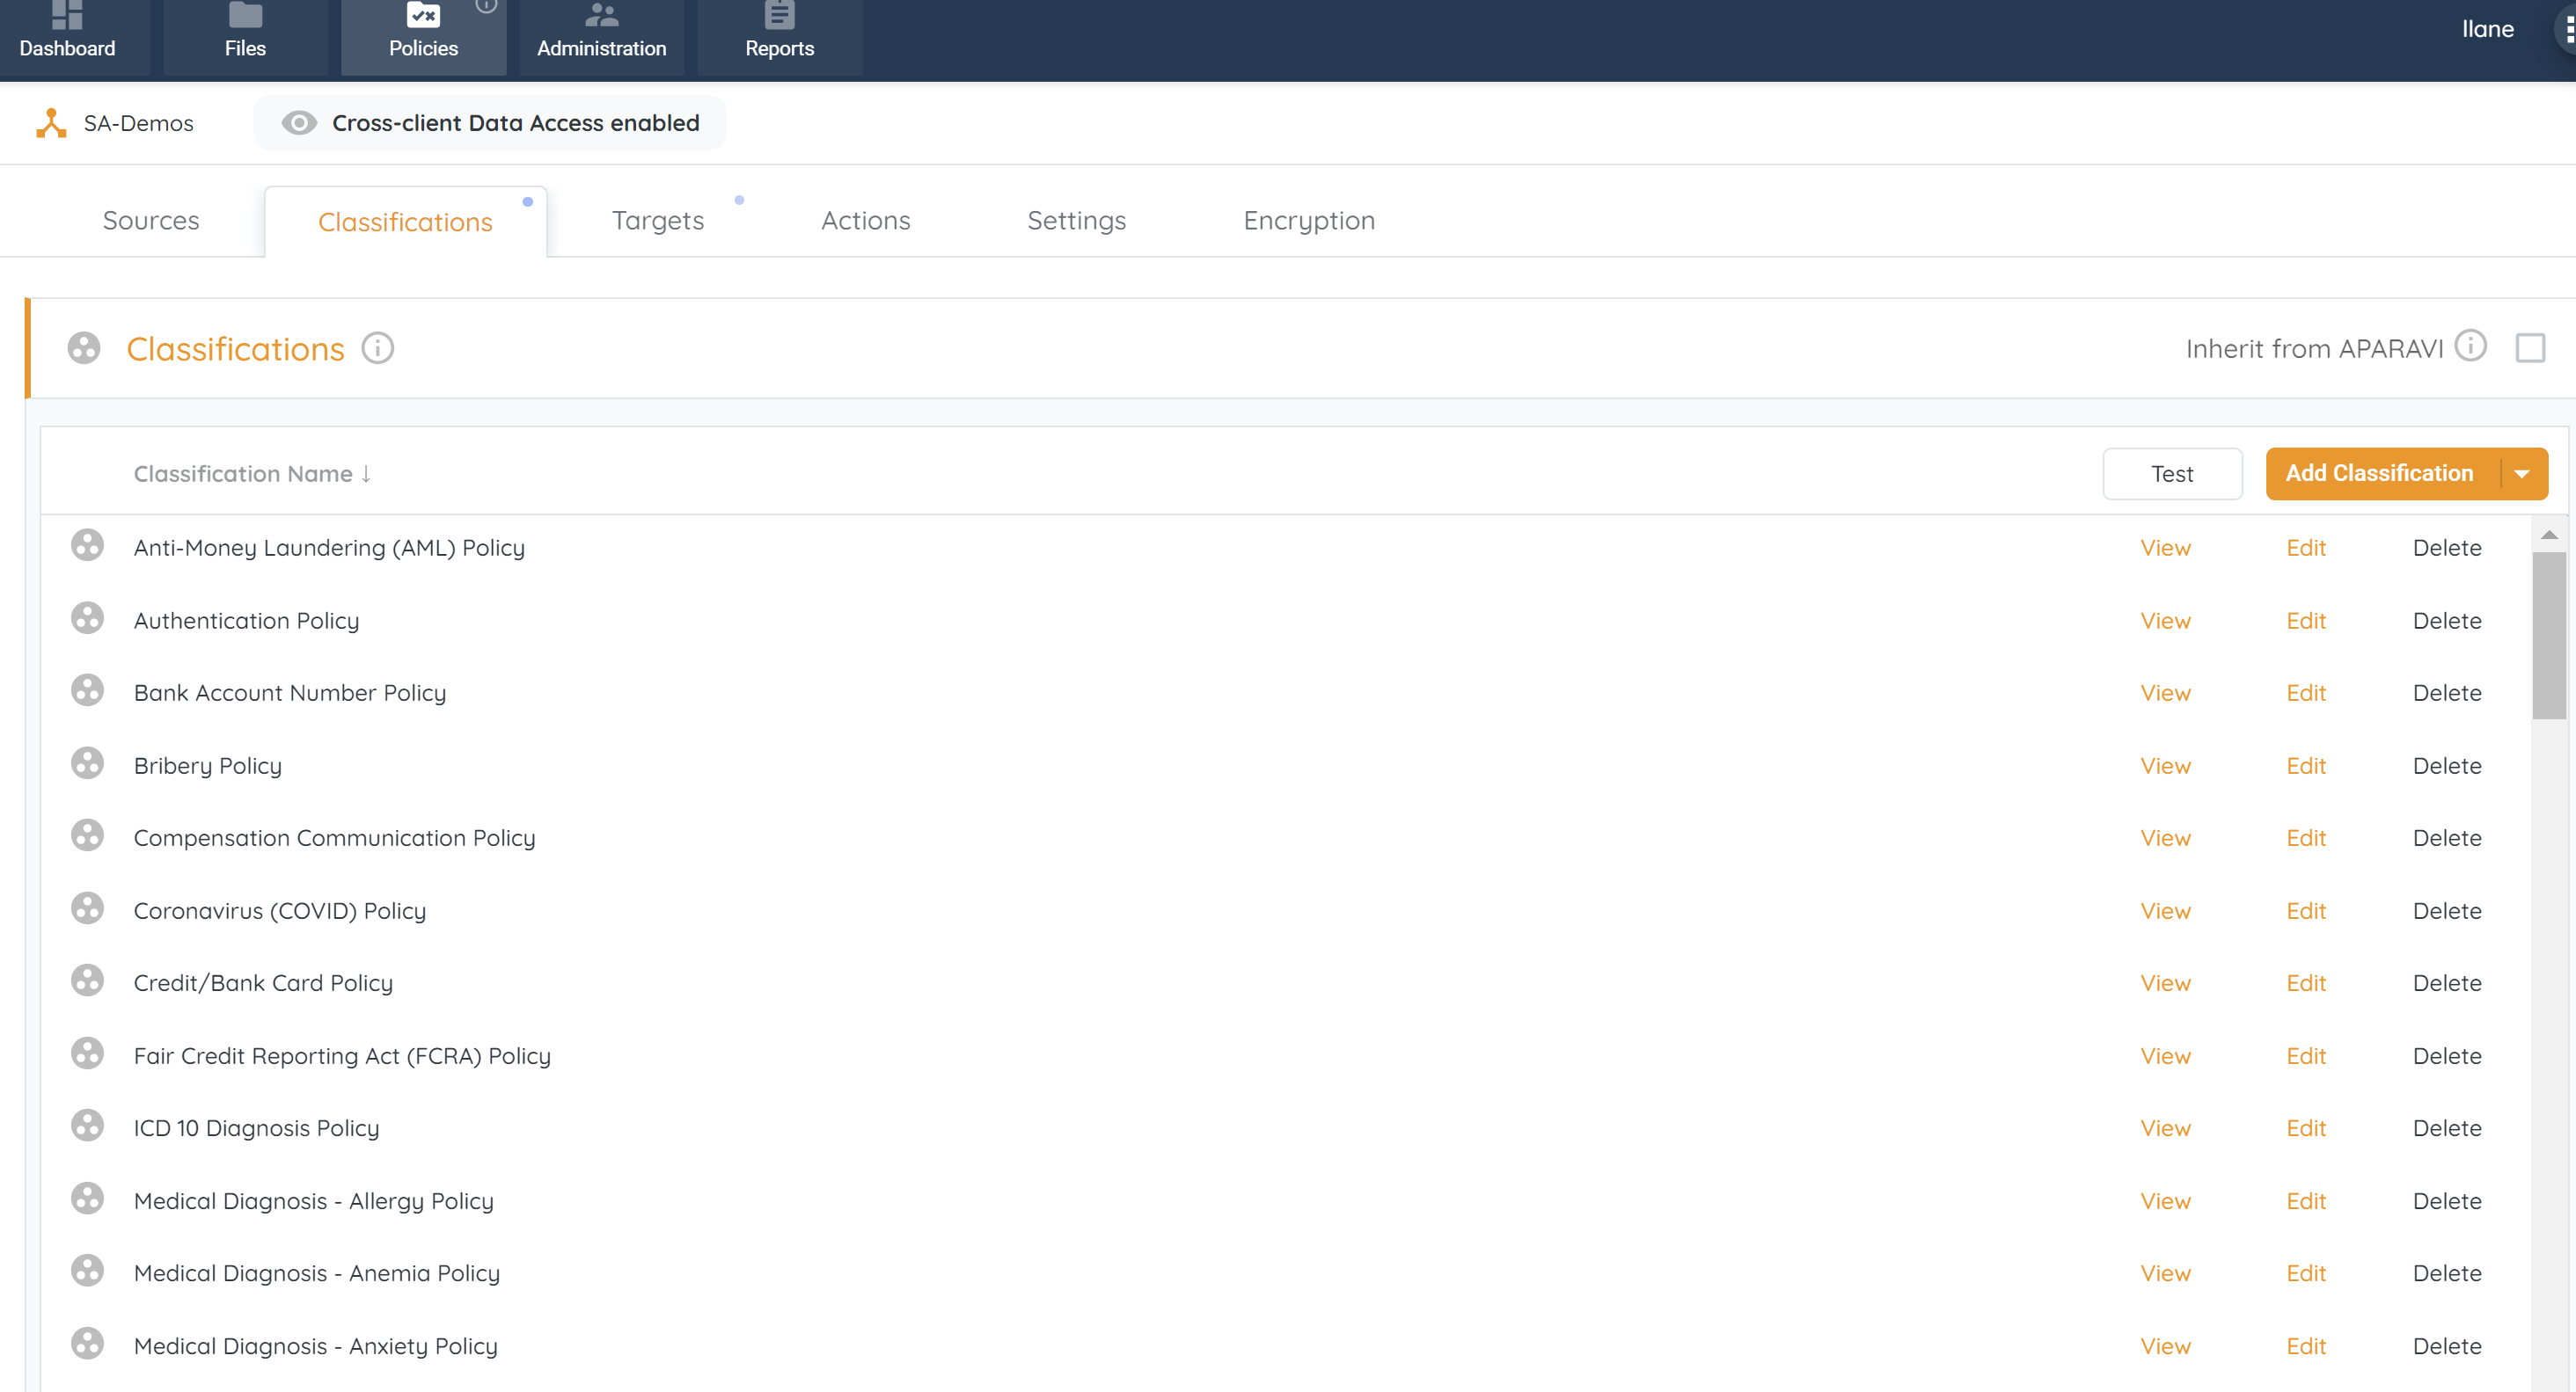Open the Files folder icon

click(245, 15)
